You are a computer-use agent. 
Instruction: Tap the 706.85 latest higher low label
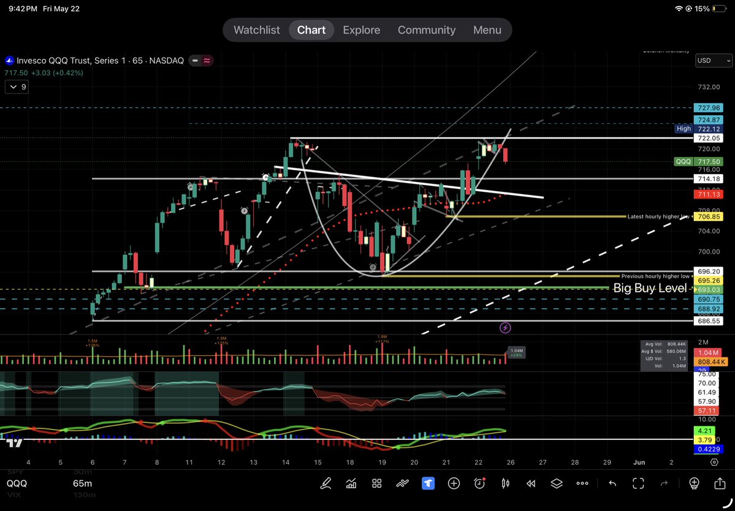tap(708, 217)
